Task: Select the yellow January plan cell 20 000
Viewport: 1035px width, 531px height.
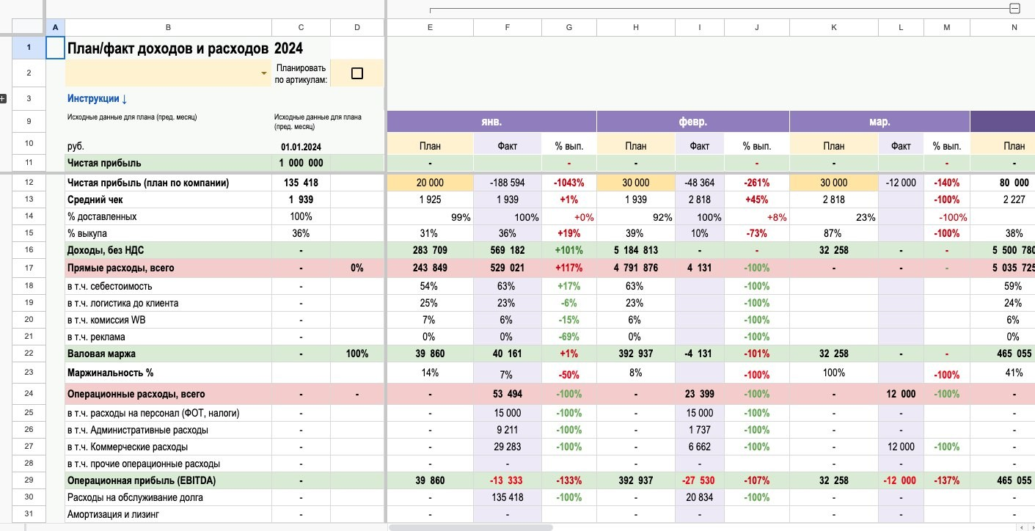Action: [430, 183]
